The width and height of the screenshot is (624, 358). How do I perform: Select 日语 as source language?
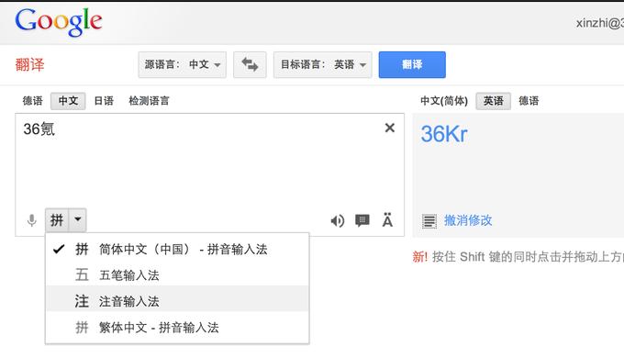(104, 101)
